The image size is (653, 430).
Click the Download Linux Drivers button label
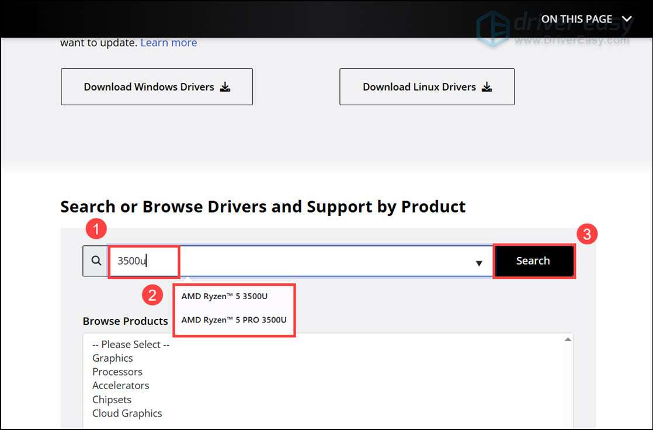pos(419,87)
